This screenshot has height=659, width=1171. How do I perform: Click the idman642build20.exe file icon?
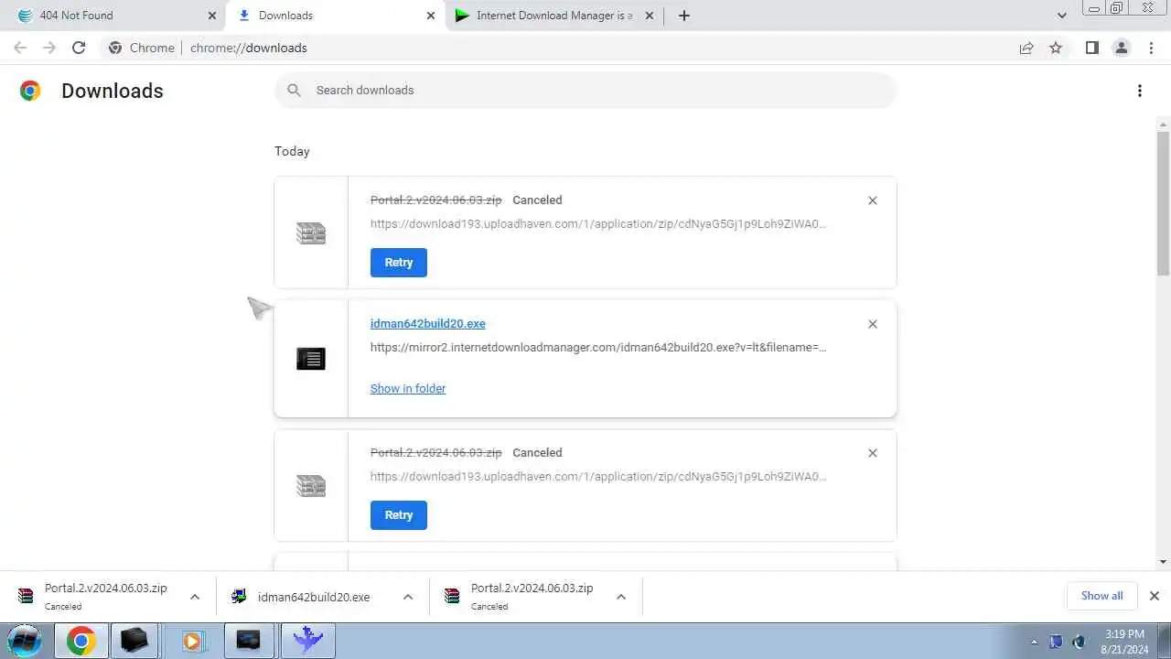[311, 359]
